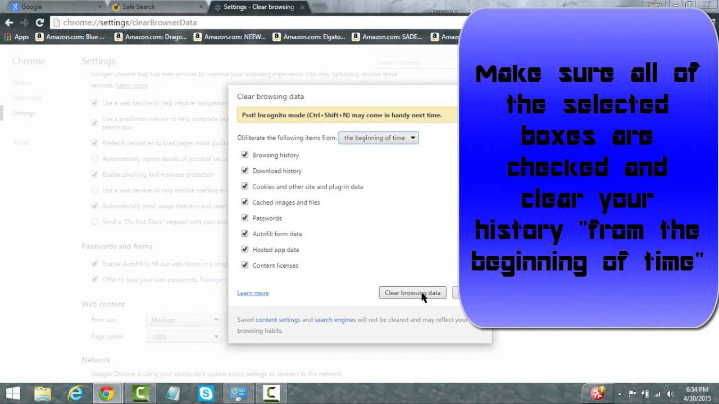719x404 pixels.
Task: Go back with the browser back arrow
Action: (9, 22)
